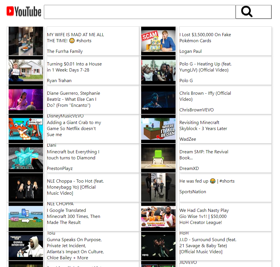Open the 'Turning $0.01 Into a House' thumbnail
Screen dimensions: 280x267
click(26, 70)
